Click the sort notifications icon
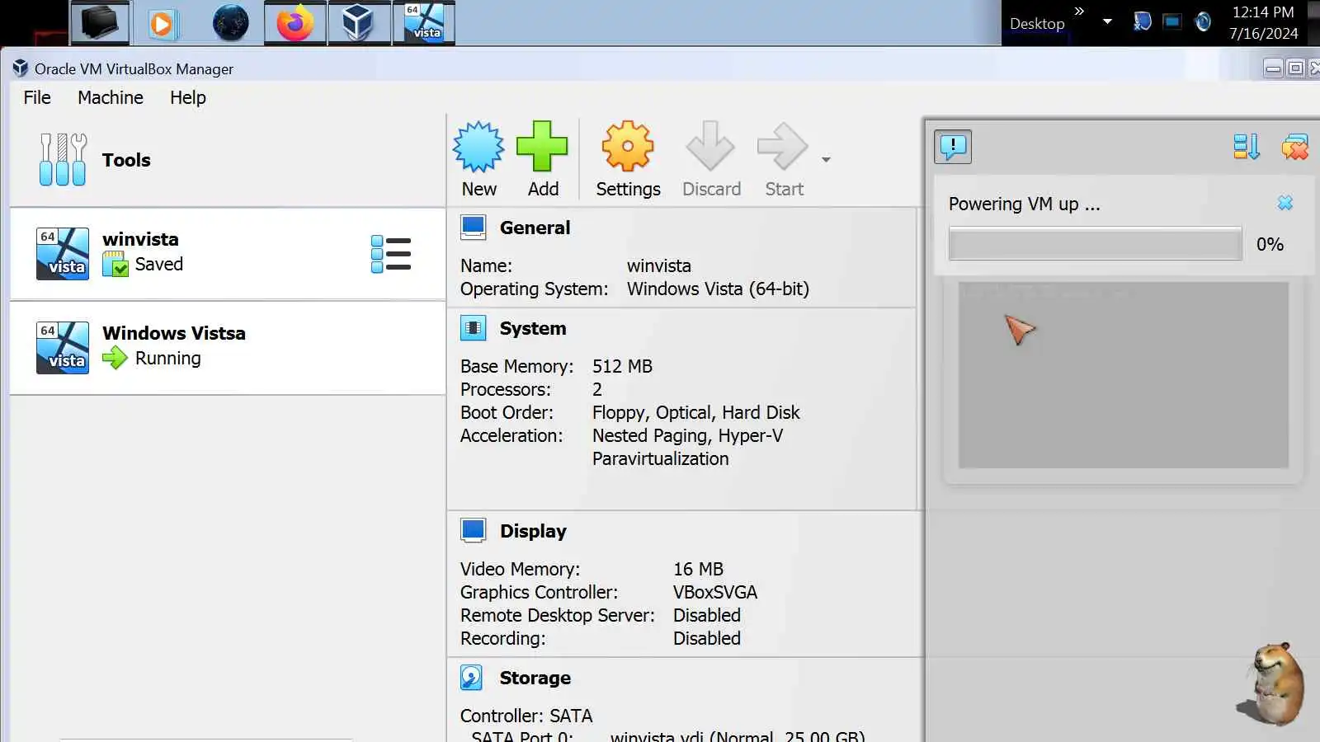Viewport: 1320px width, 742px height. 1247,147
